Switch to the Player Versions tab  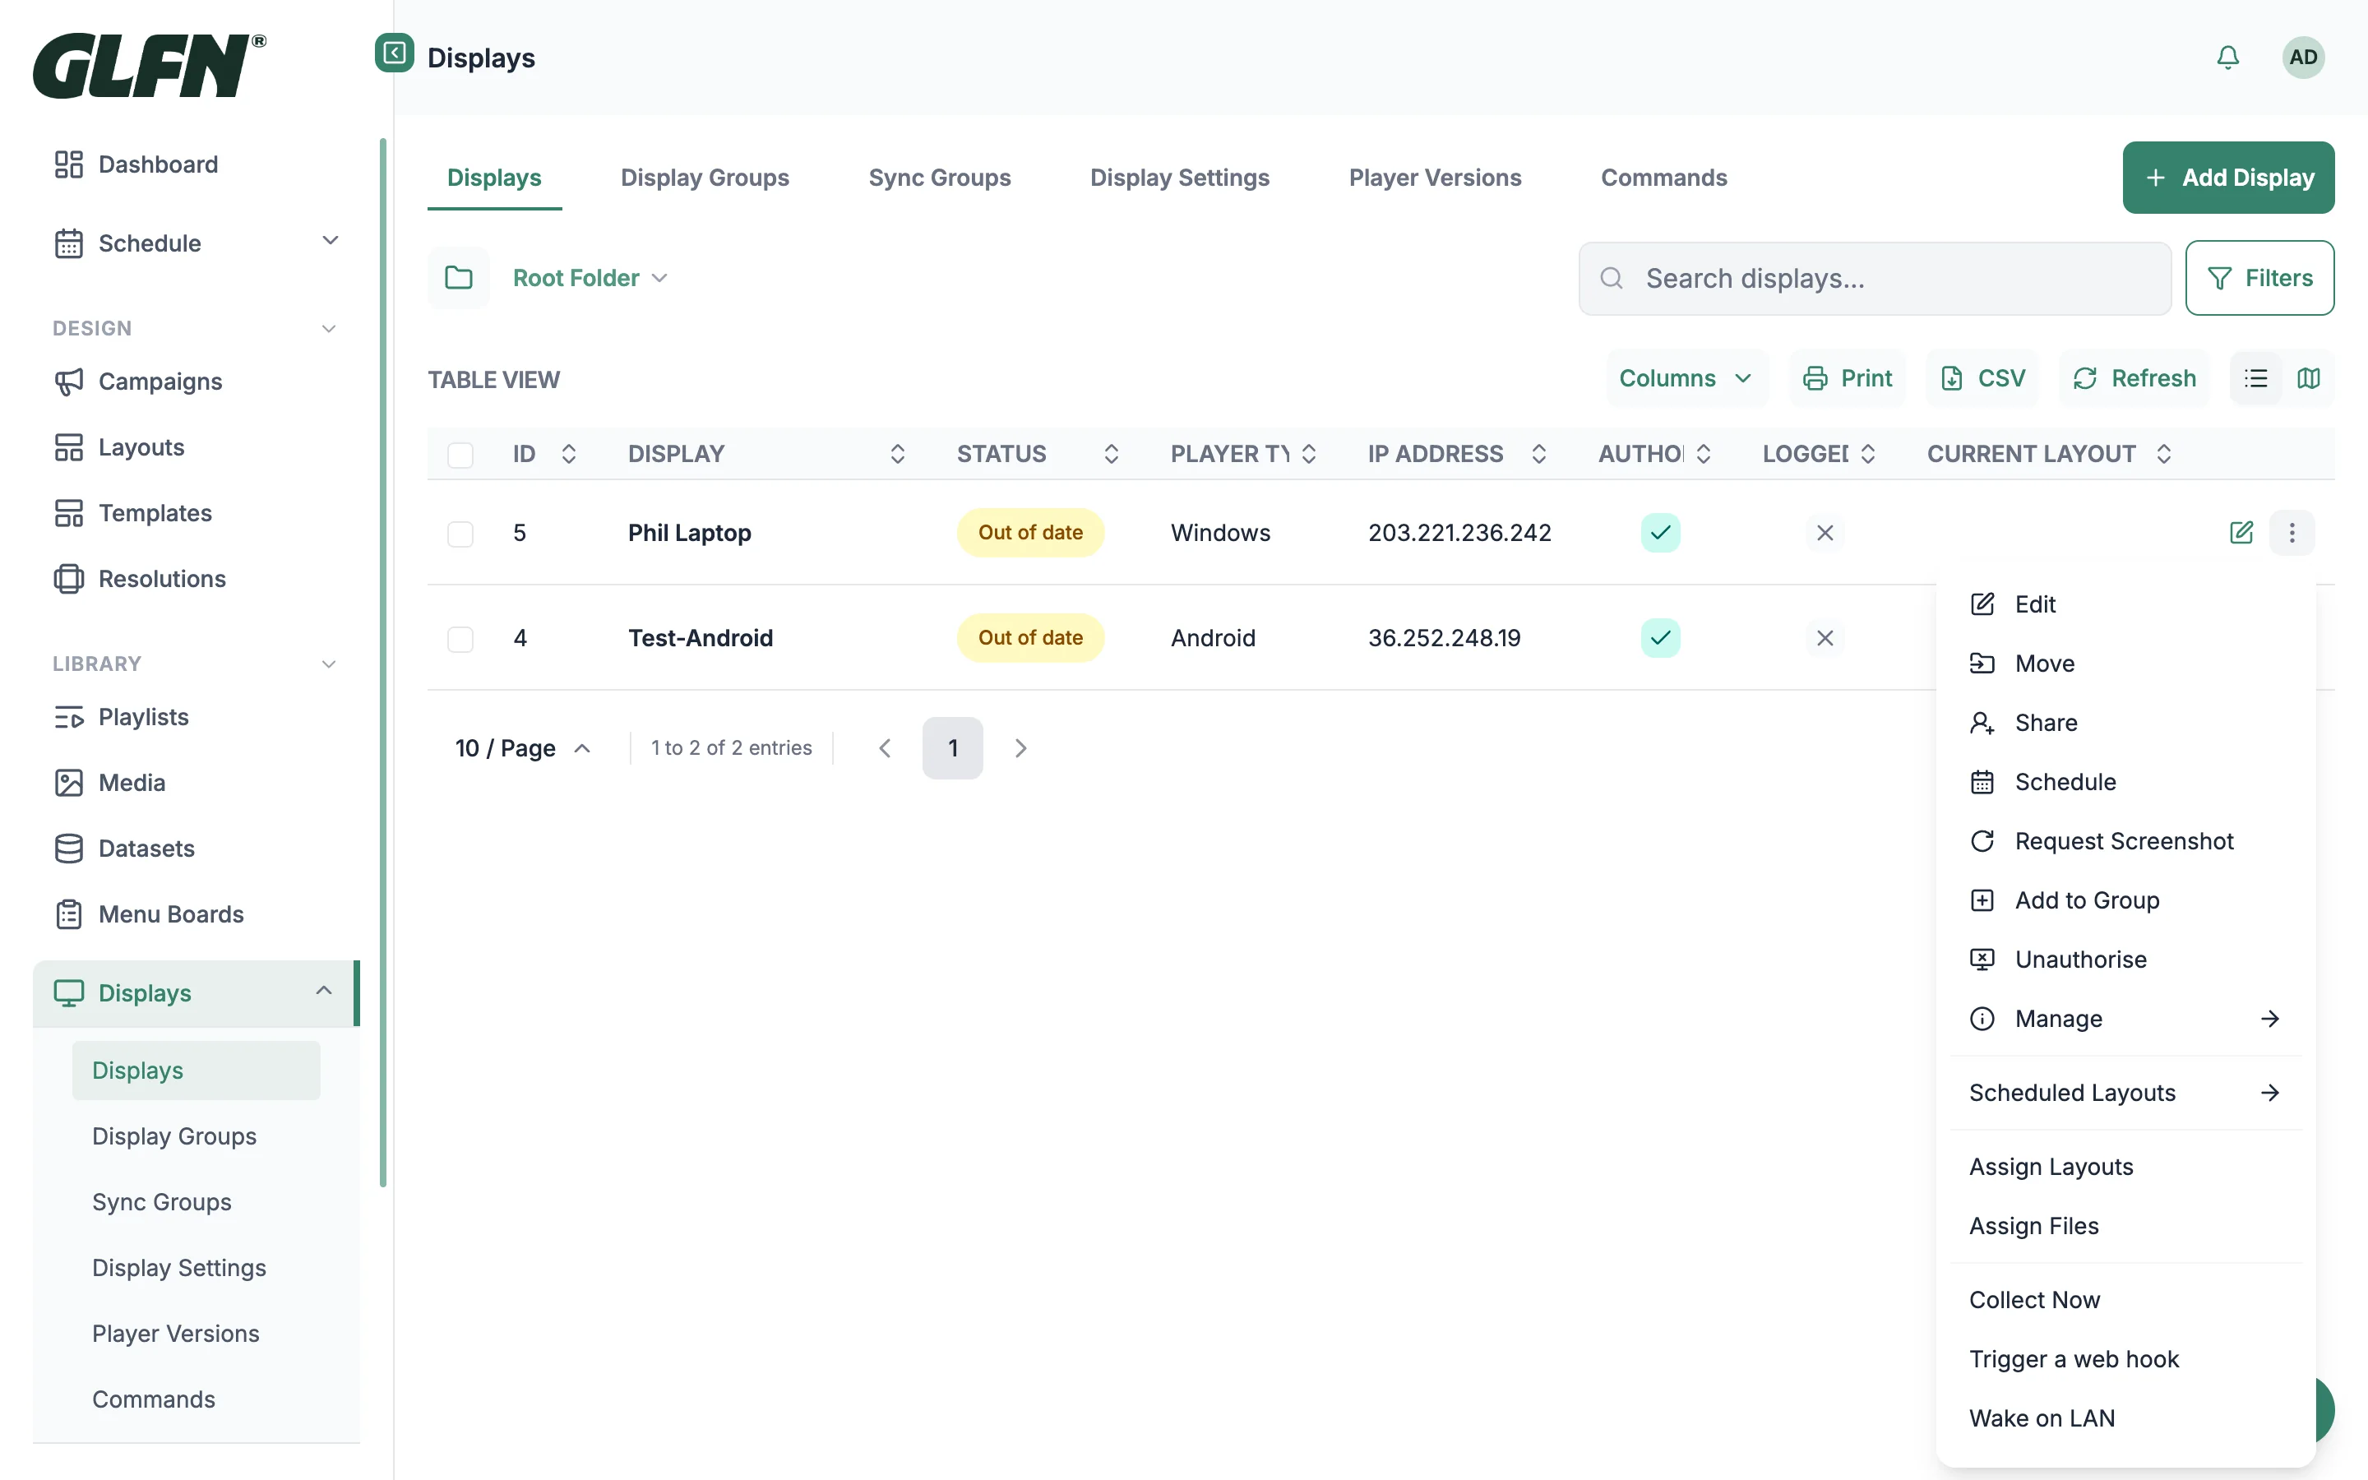click(1435, 177)
